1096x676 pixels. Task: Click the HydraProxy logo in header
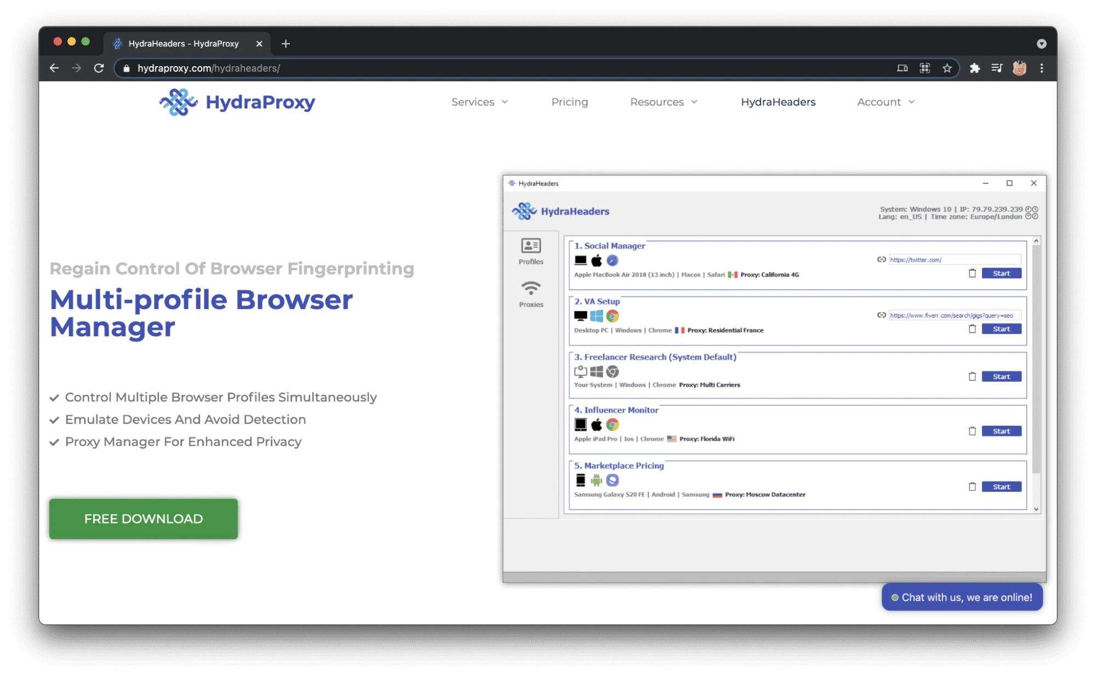pyautogui.click(x=237, y=102)
